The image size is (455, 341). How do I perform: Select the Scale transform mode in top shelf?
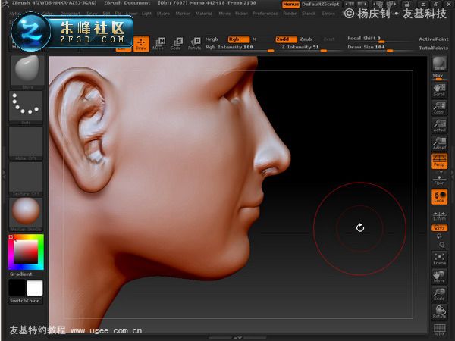[x=177, y=44]
